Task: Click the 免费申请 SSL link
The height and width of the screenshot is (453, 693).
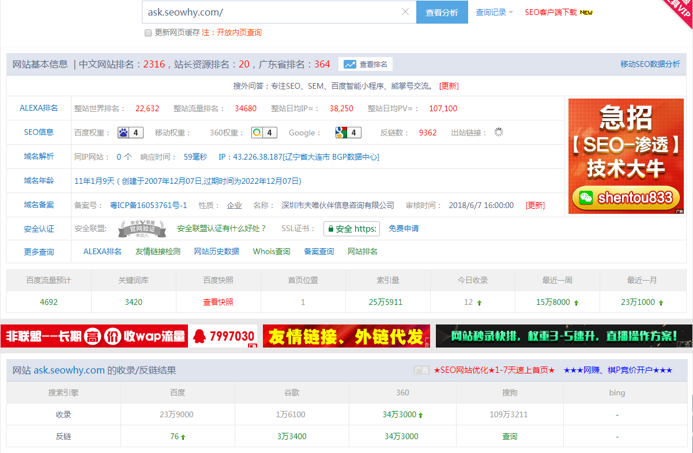Action: (404, 228)
